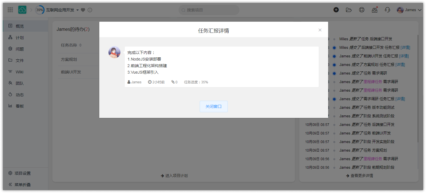This screenshot has height=193, width=426.
Task: Go to 看板 in sidebar
Action: (19, 106)
